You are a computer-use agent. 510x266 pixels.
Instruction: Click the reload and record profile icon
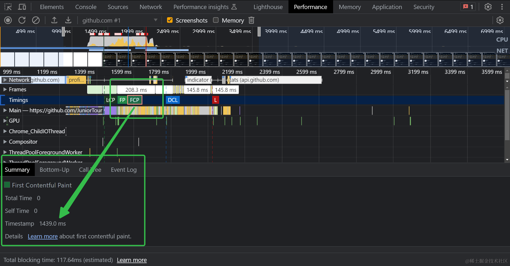[22, 20]
